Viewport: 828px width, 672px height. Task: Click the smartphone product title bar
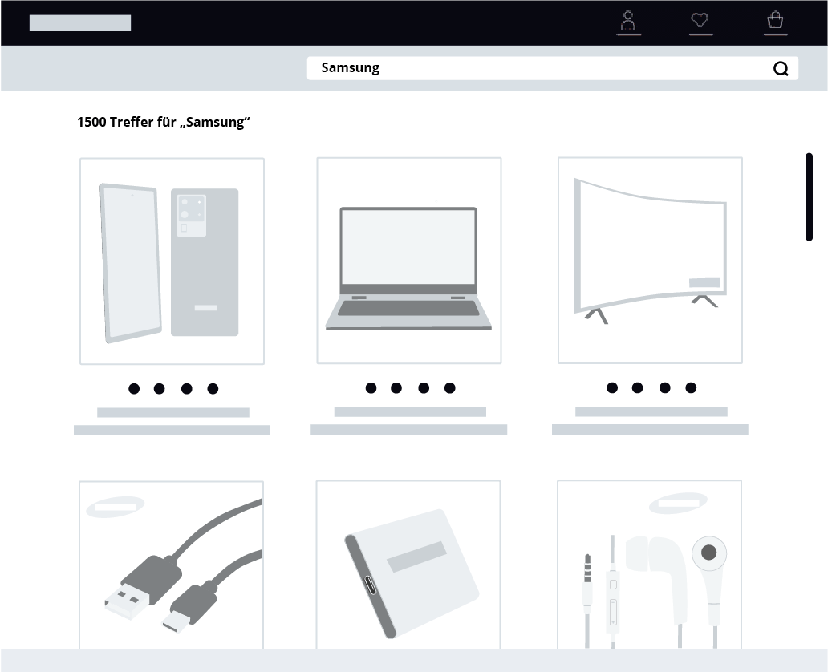pos(173,412)
